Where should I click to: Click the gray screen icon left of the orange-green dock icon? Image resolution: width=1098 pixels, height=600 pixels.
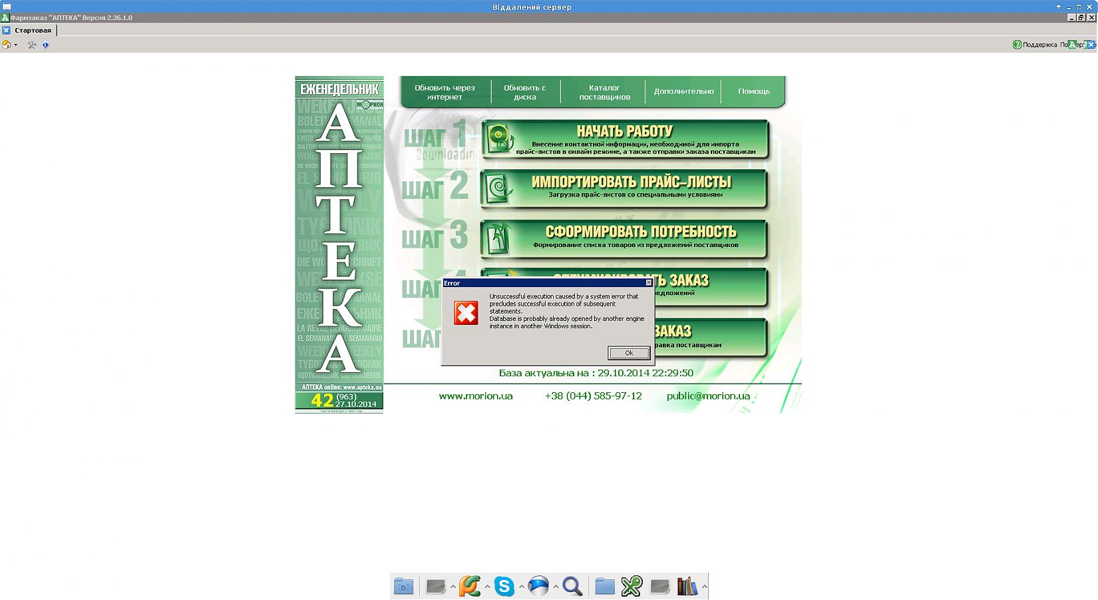tap(435, 586)
